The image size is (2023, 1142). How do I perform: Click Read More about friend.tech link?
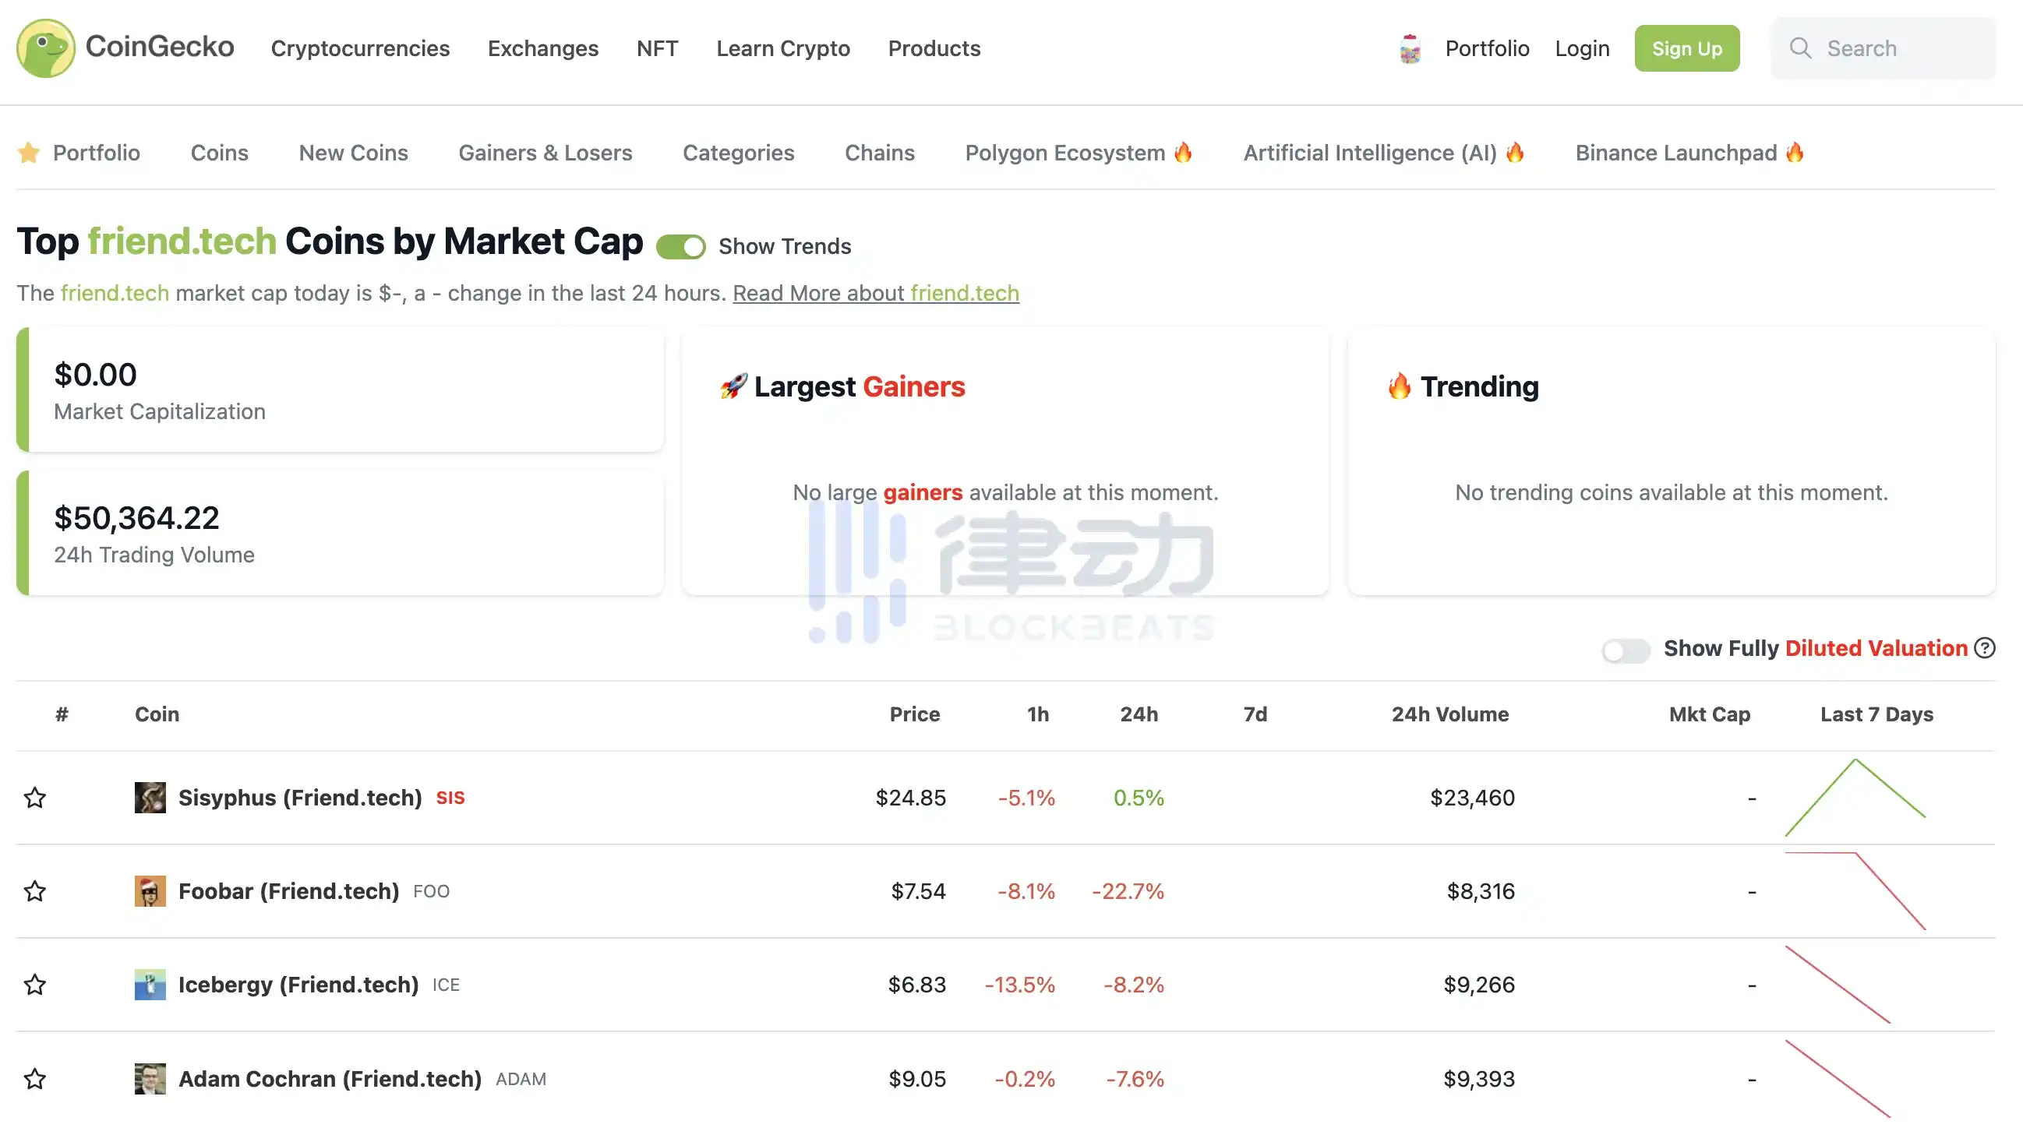876,293
